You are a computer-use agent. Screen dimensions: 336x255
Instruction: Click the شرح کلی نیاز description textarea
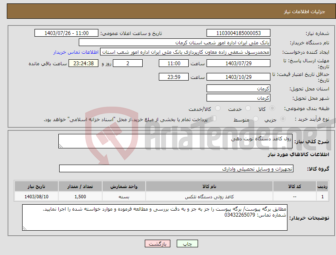(175, 141)
